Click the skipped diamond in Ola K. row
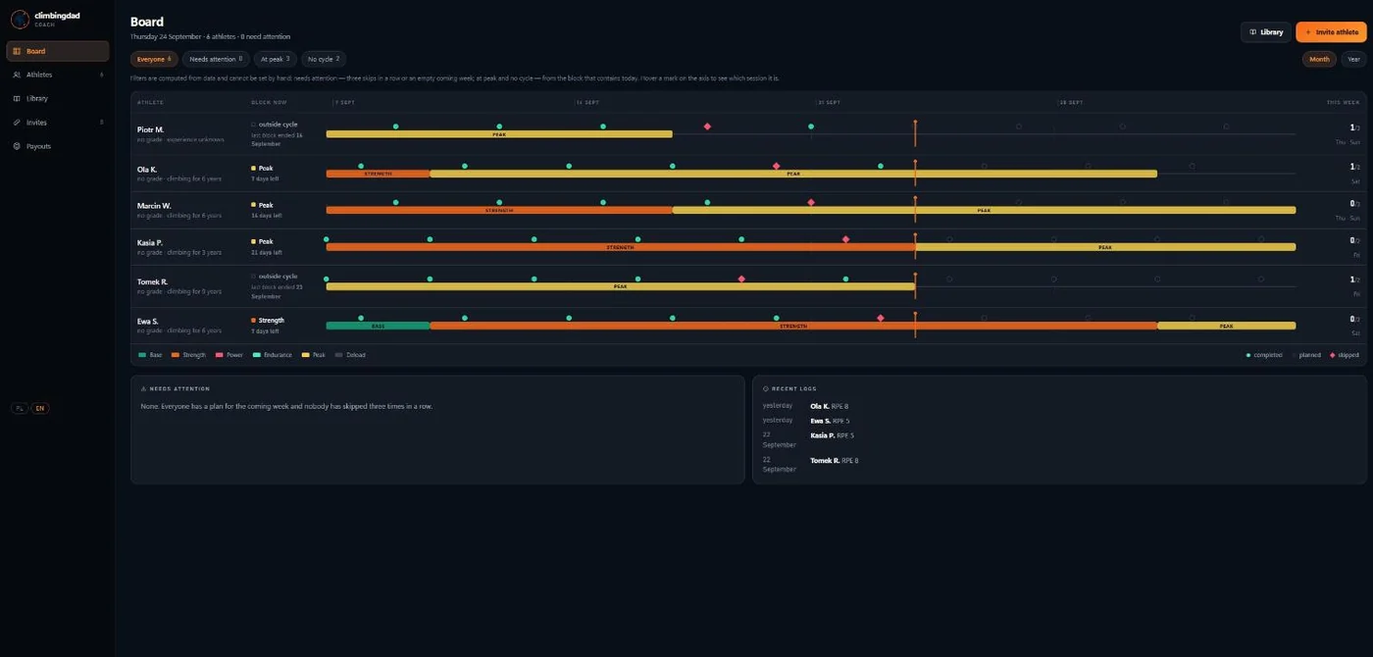This screenshot has width=1373, height=657. [x=776, y=166]
